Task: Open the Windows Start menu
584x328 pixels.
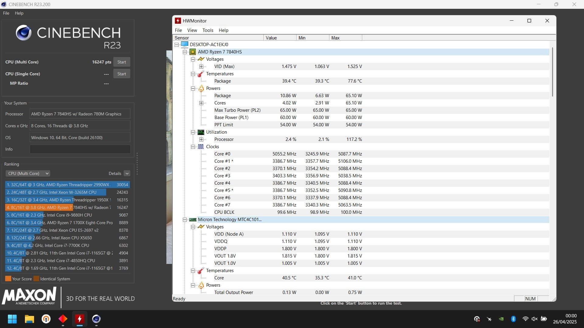Action: pyautogui.click(x=12, y=319)
